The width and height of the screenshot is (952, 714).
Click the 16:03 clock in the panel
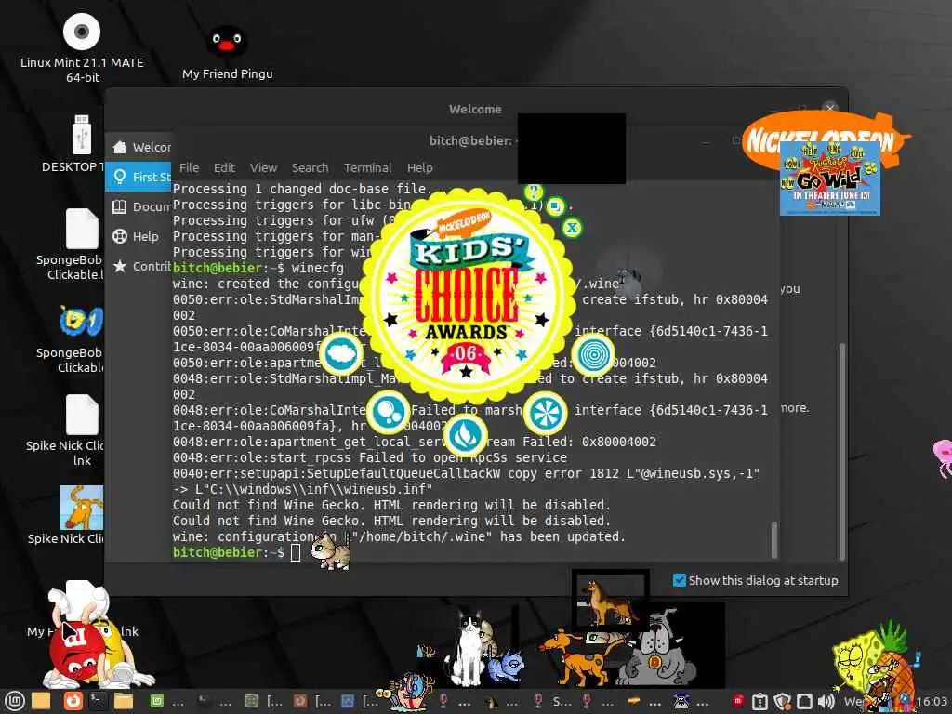point(932,701)
